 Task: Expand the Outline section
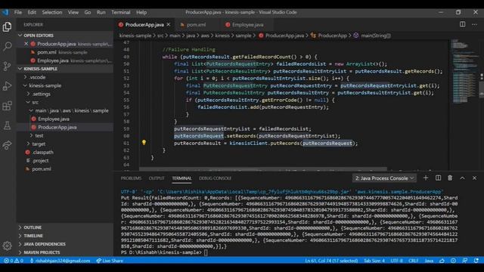65,227
